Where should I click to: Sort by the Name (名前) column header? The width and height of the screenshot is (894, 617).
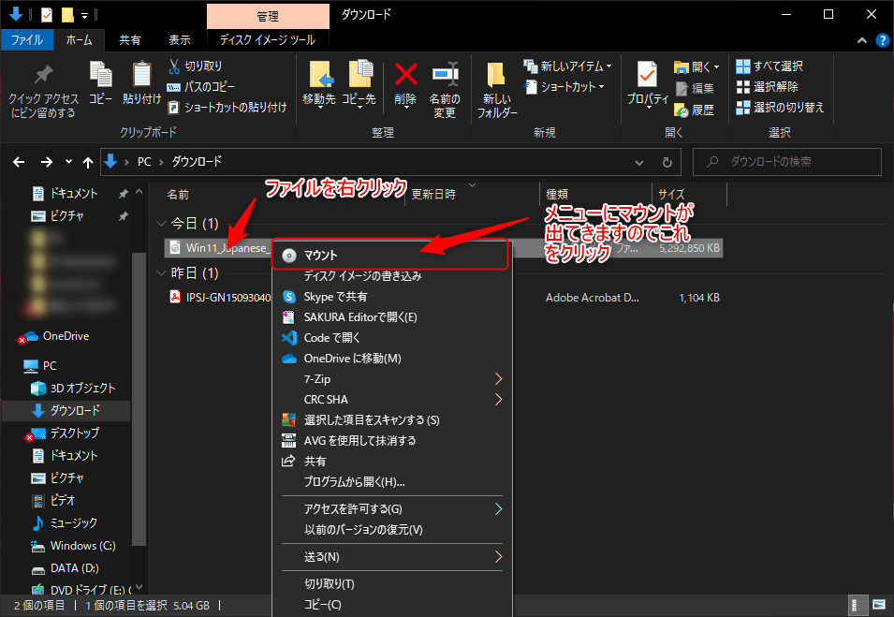pos(178,195)
